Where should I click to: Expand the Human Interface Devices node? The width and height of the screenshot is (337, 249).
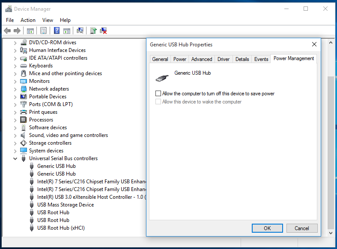coord(15,51)
